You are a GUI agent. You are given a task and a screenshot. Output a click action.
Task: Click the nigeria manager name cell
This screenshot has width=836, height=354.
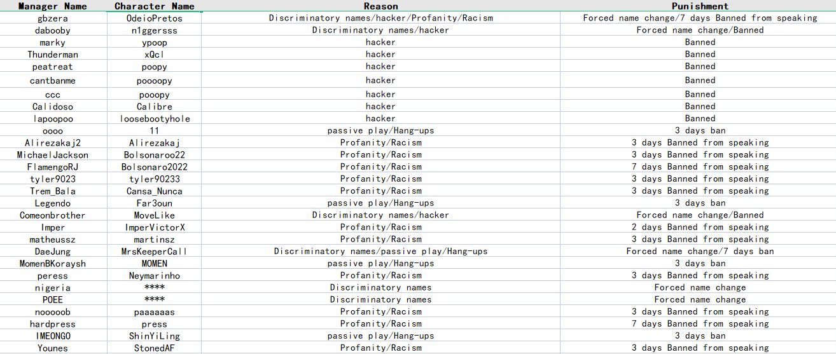click(53, 287)
